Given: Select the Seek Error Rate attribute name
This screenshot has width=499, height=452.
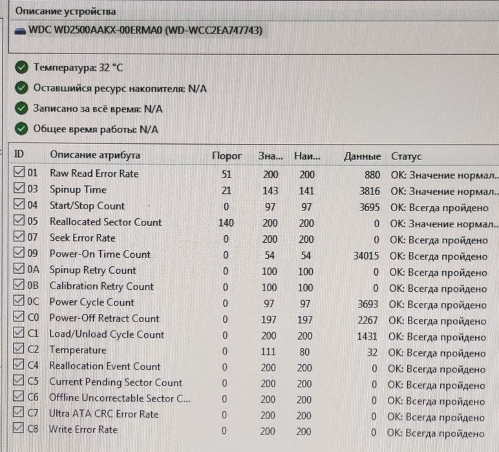Looking at the screenshot, I should click(x=83, y=238).
